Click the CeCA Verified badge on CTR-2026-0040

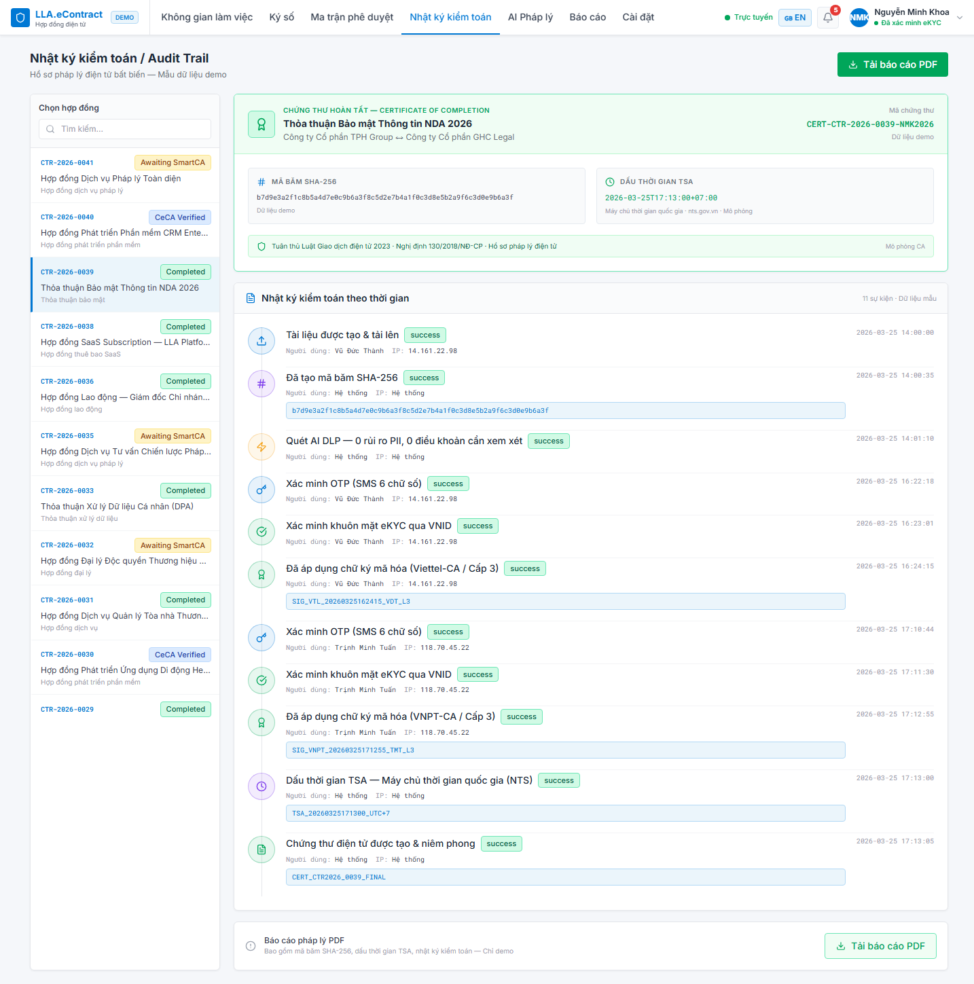coord(180,217)
